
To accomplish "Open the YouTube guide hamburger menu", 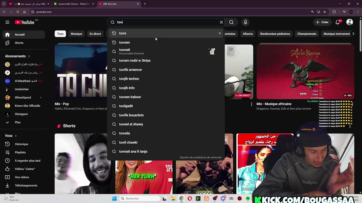I will [x=7, y=22].
